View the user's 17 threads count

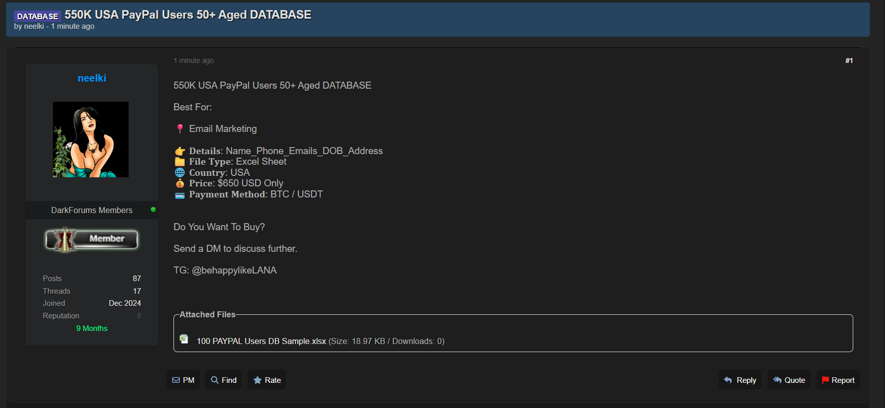tap(137, 291)
